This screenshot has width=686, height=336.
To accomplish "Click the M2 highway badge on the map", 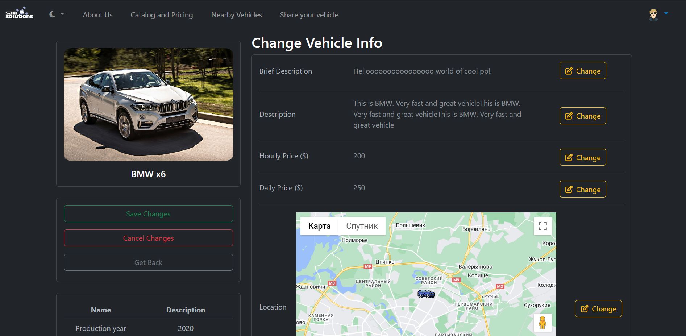I will click(x=500, y=286).
